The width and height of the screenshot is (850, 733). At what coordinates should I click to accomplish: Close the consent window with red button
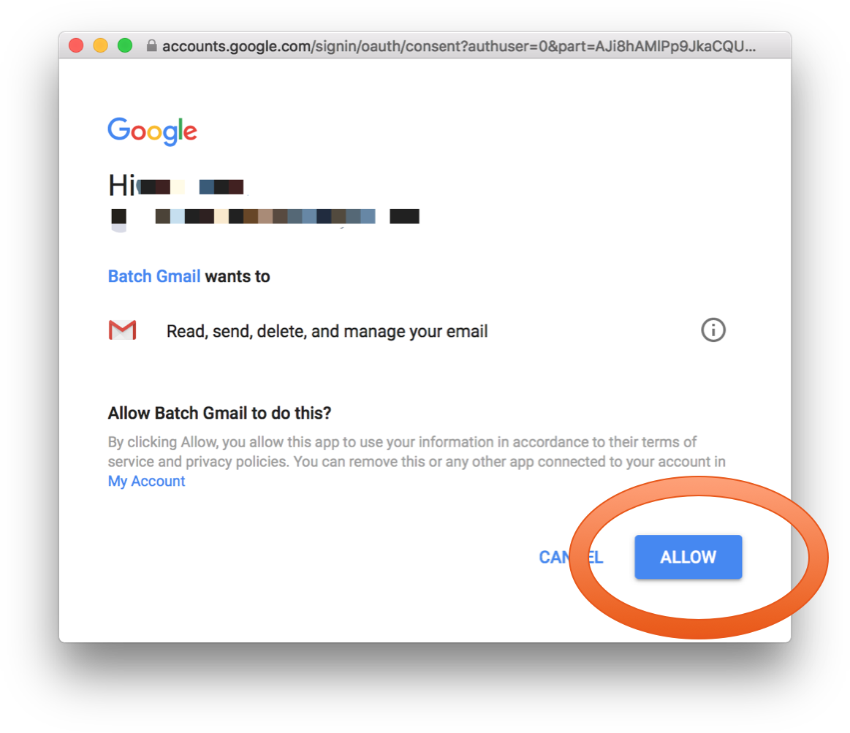[x=77, y=45]
